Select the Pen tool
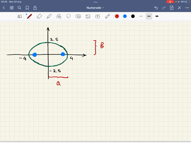This screenshot has width=191, height=143. tap(29, 16)
